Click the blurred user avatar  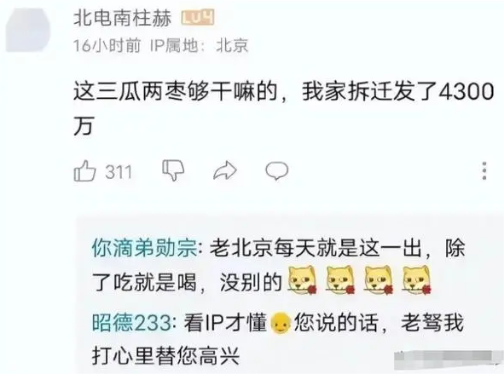click(28, 30)
